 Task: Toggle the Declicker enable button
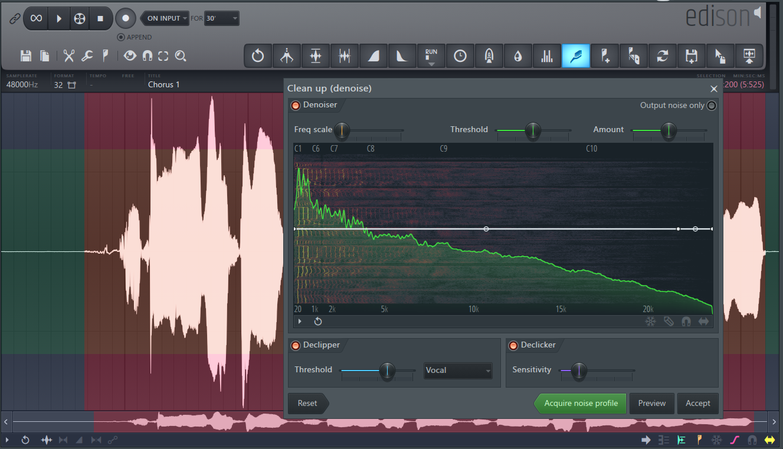click(x=513, y=345)
